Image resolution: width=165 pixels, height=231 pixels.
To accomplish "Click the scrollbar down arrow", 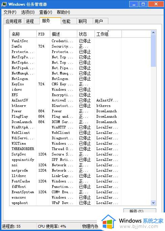I will click(x=153, y=203).
